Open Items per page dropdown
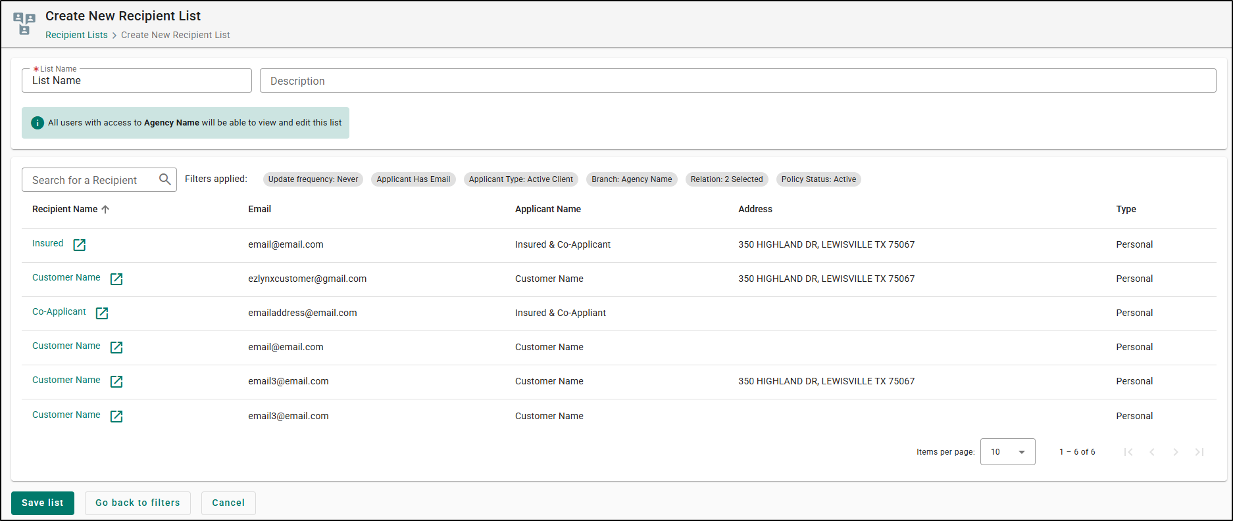Screen dimensions: 1233x521 coord(1007,451)
